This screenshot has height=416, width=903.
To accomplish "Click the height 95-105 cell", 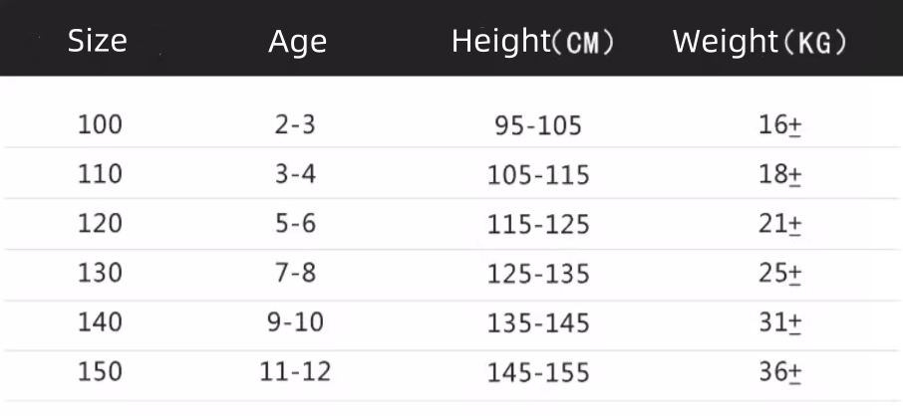I will point(538,126).
